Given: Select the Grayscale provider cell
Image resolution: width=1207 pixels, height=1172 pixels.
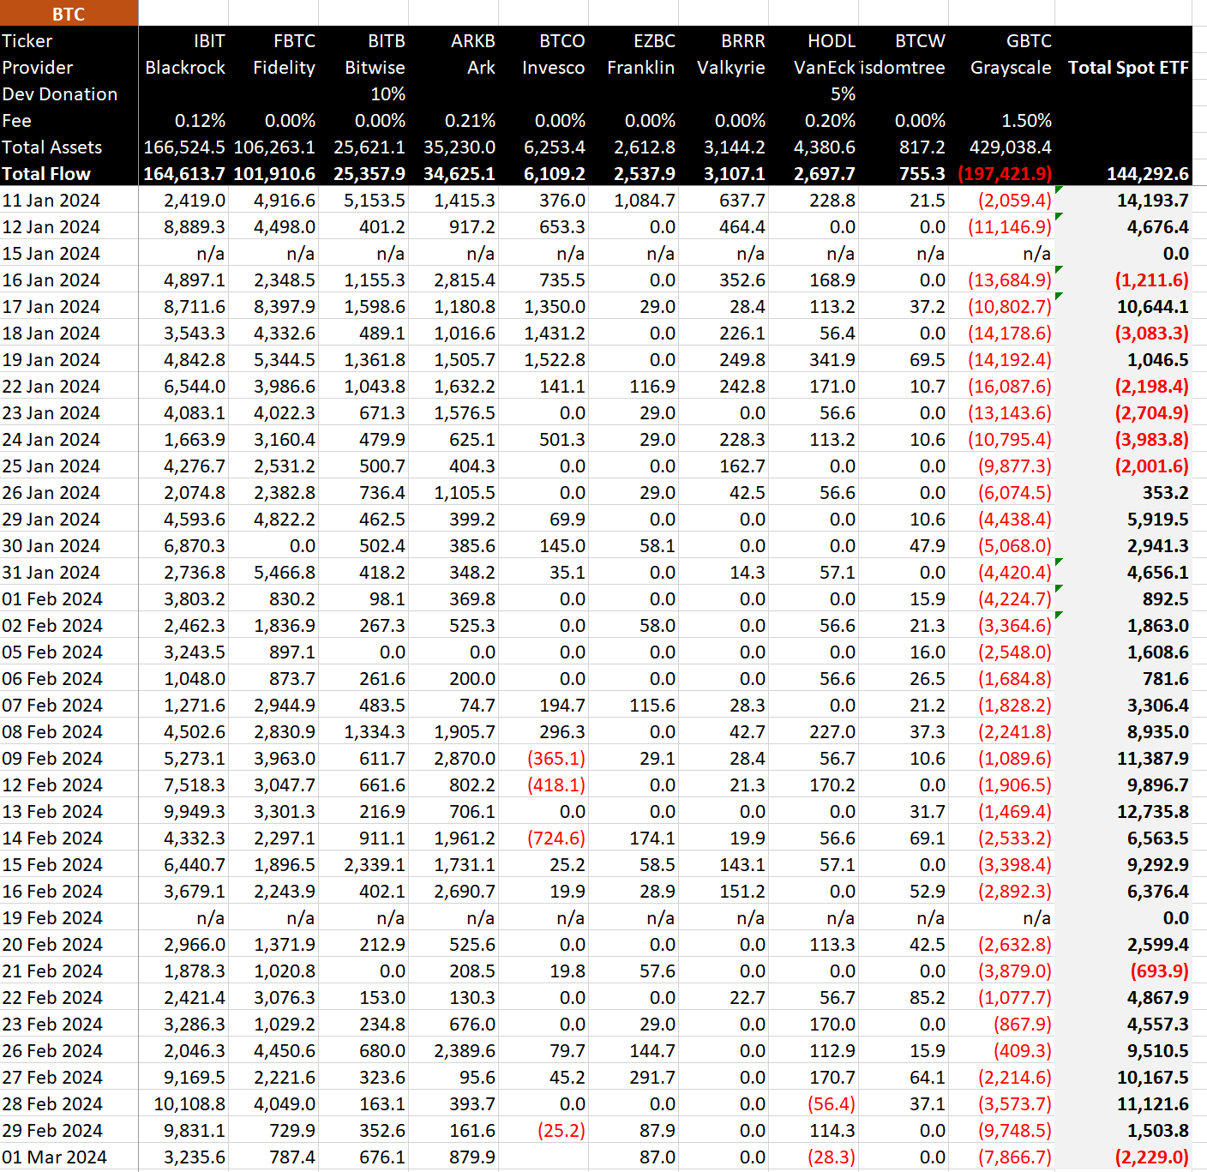Looking at the screenshot, I should pos(1010,68).
